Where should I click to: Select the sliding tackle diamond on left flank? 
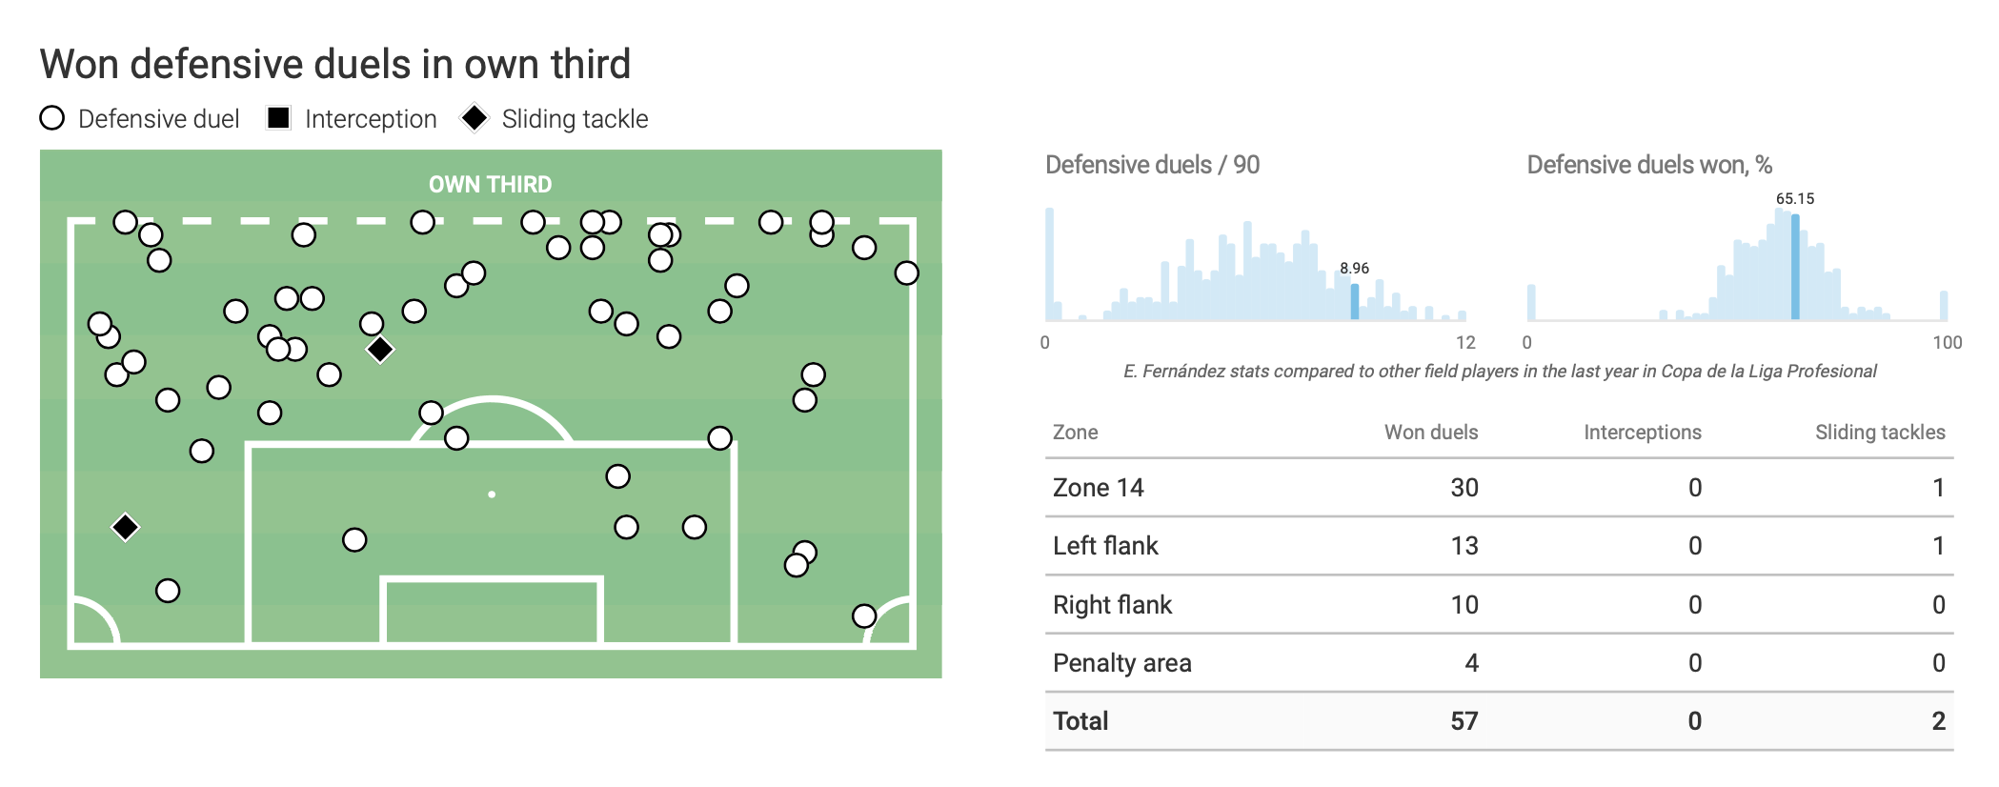click(x=125, y=527)
